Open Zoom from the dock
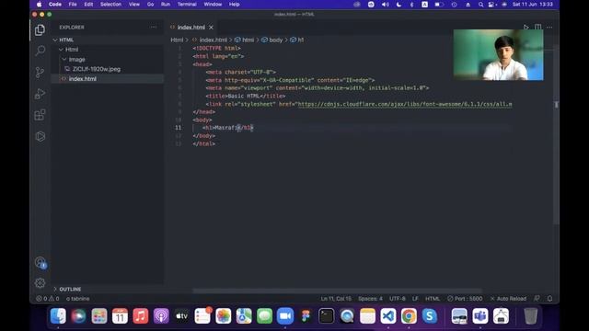This screenshot has width=589, height=331. click(x=285, y=316)
